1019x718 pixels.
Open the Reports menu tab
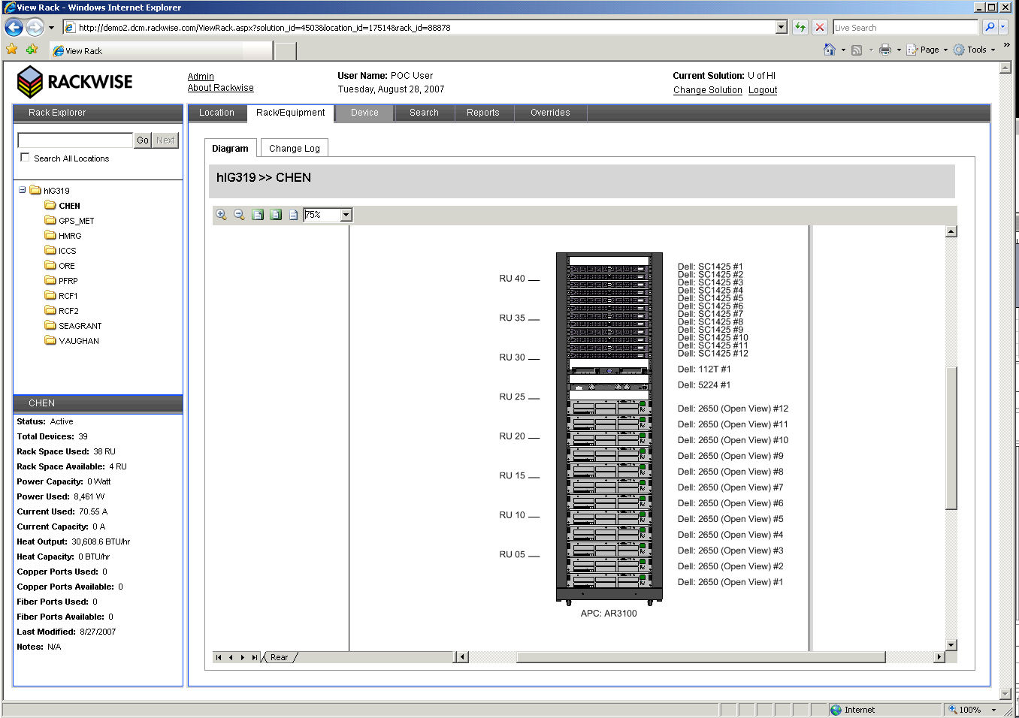point(482,113)
